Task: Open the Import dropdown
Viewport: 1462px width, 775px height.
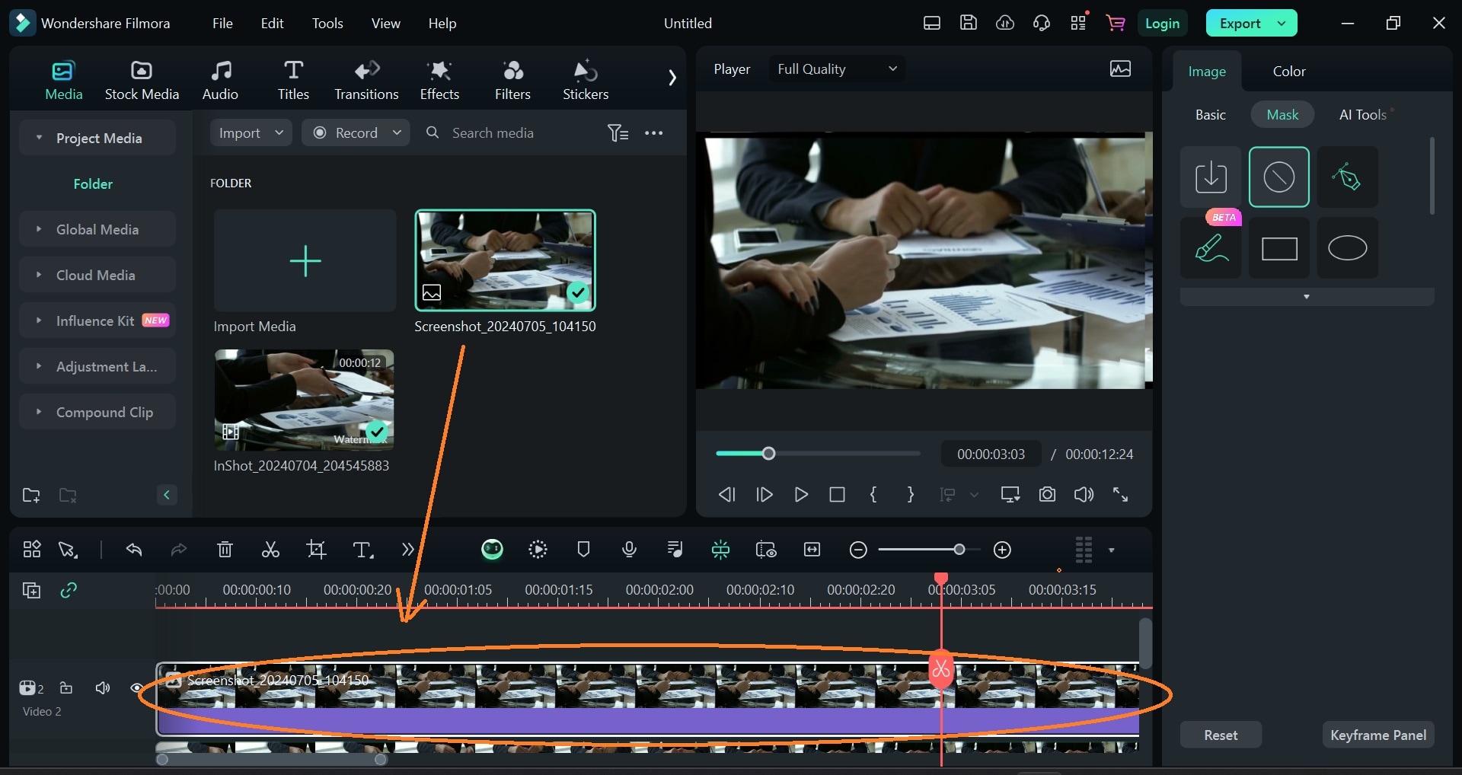Action: [251, 133]
